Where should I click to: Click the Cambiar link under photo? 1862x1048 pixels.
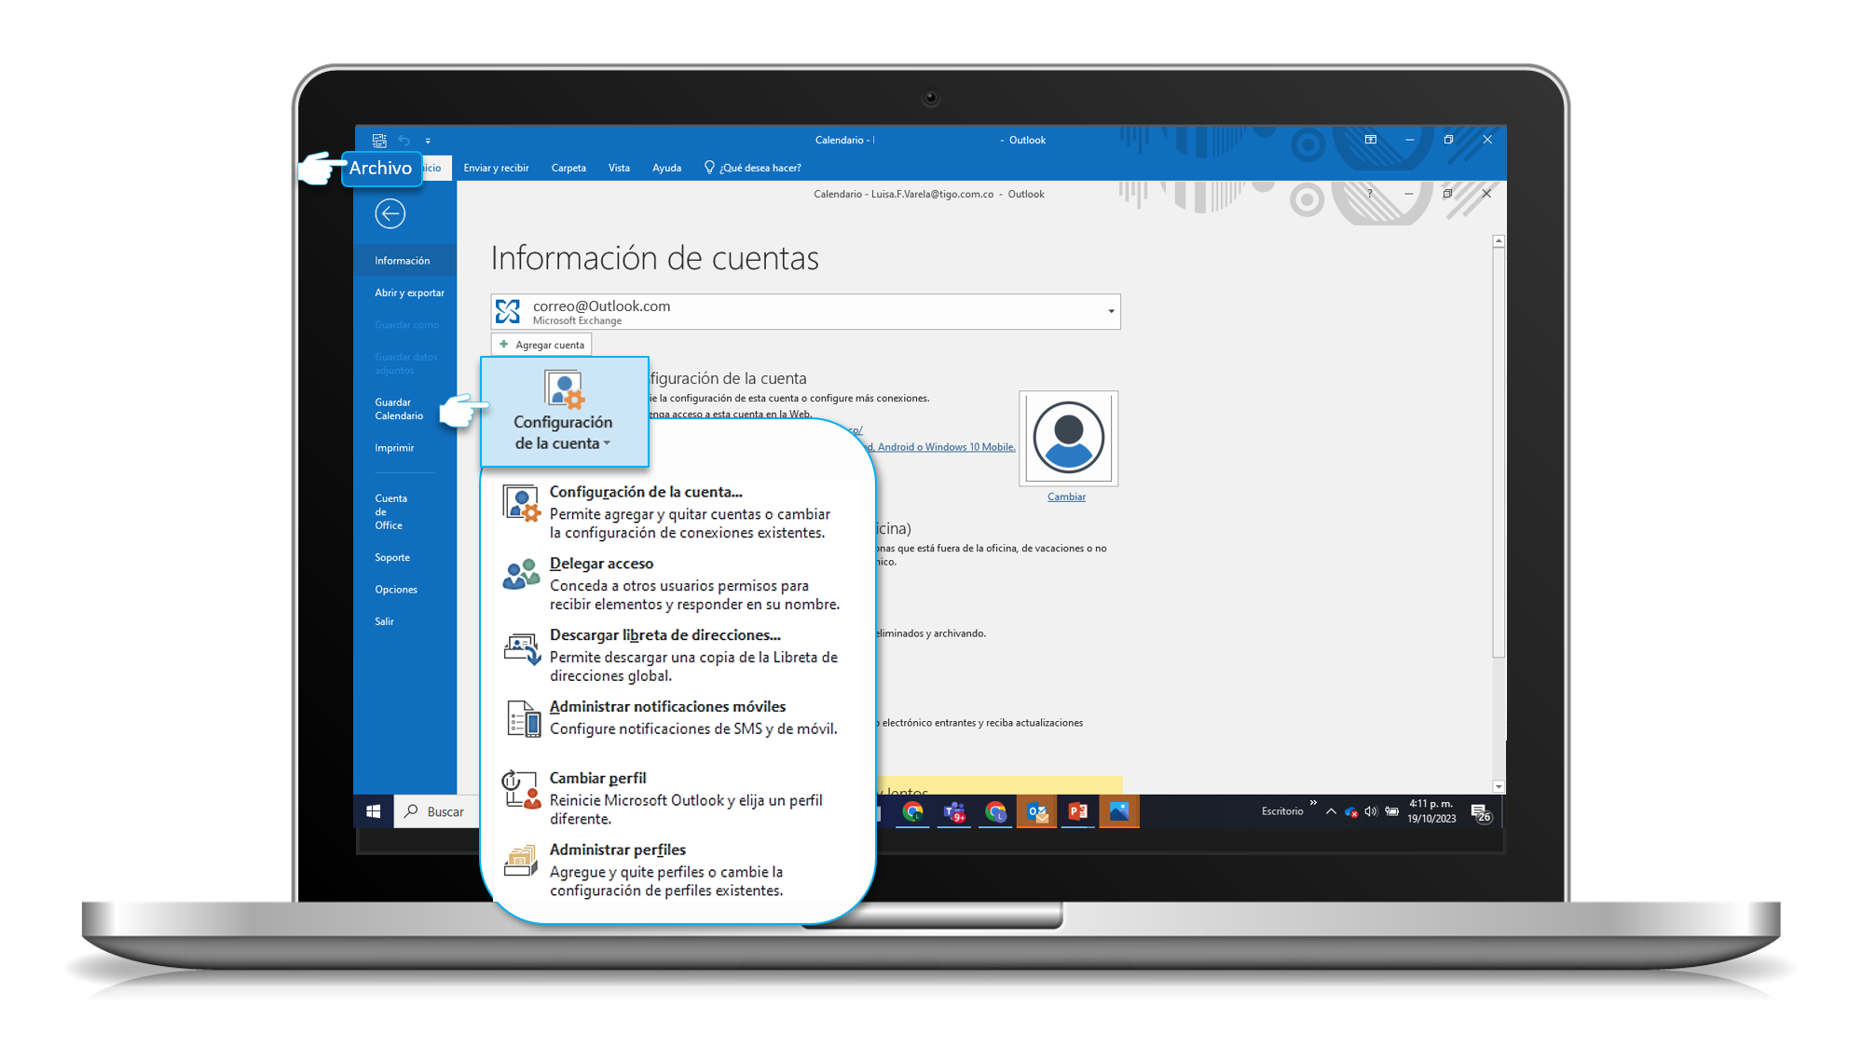tap(1066, 497)
